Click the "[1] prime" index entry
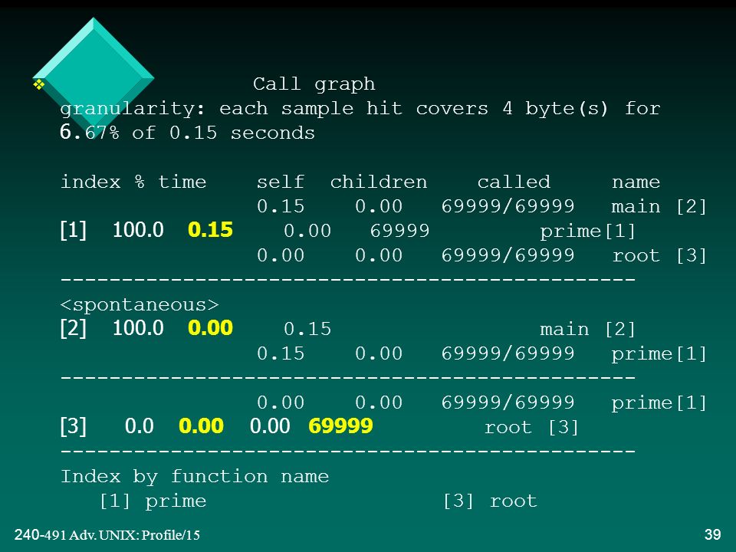The width and height of the screenshot is (736, 552). pos(153,501)
